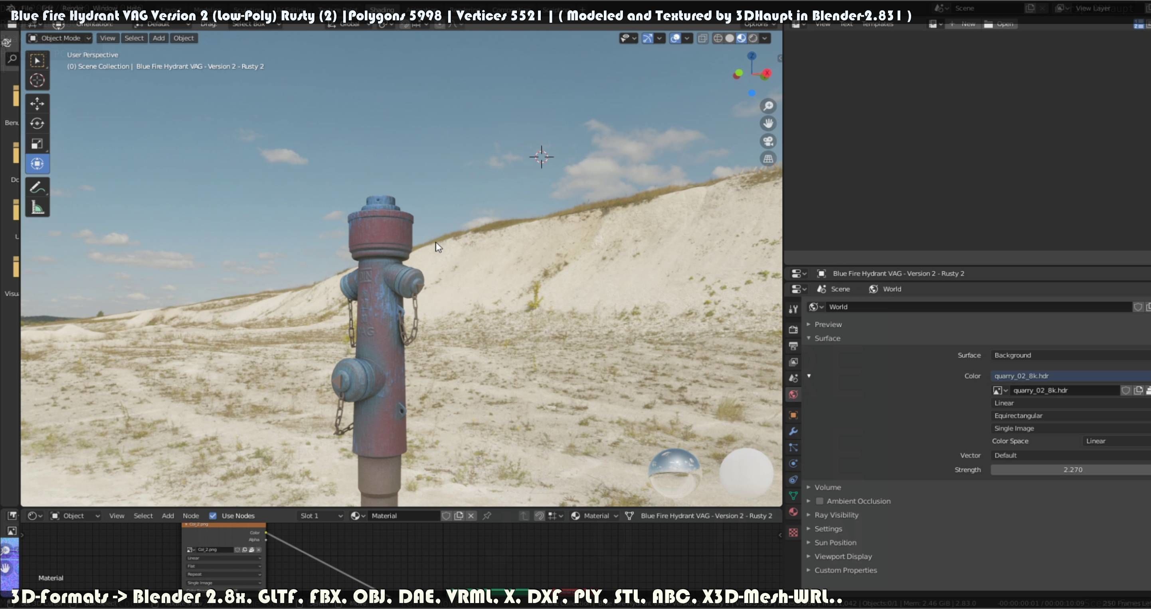Pin the node tree with pin icon
The height and width of the screenshot is (609, 1151).
[487, 515]
